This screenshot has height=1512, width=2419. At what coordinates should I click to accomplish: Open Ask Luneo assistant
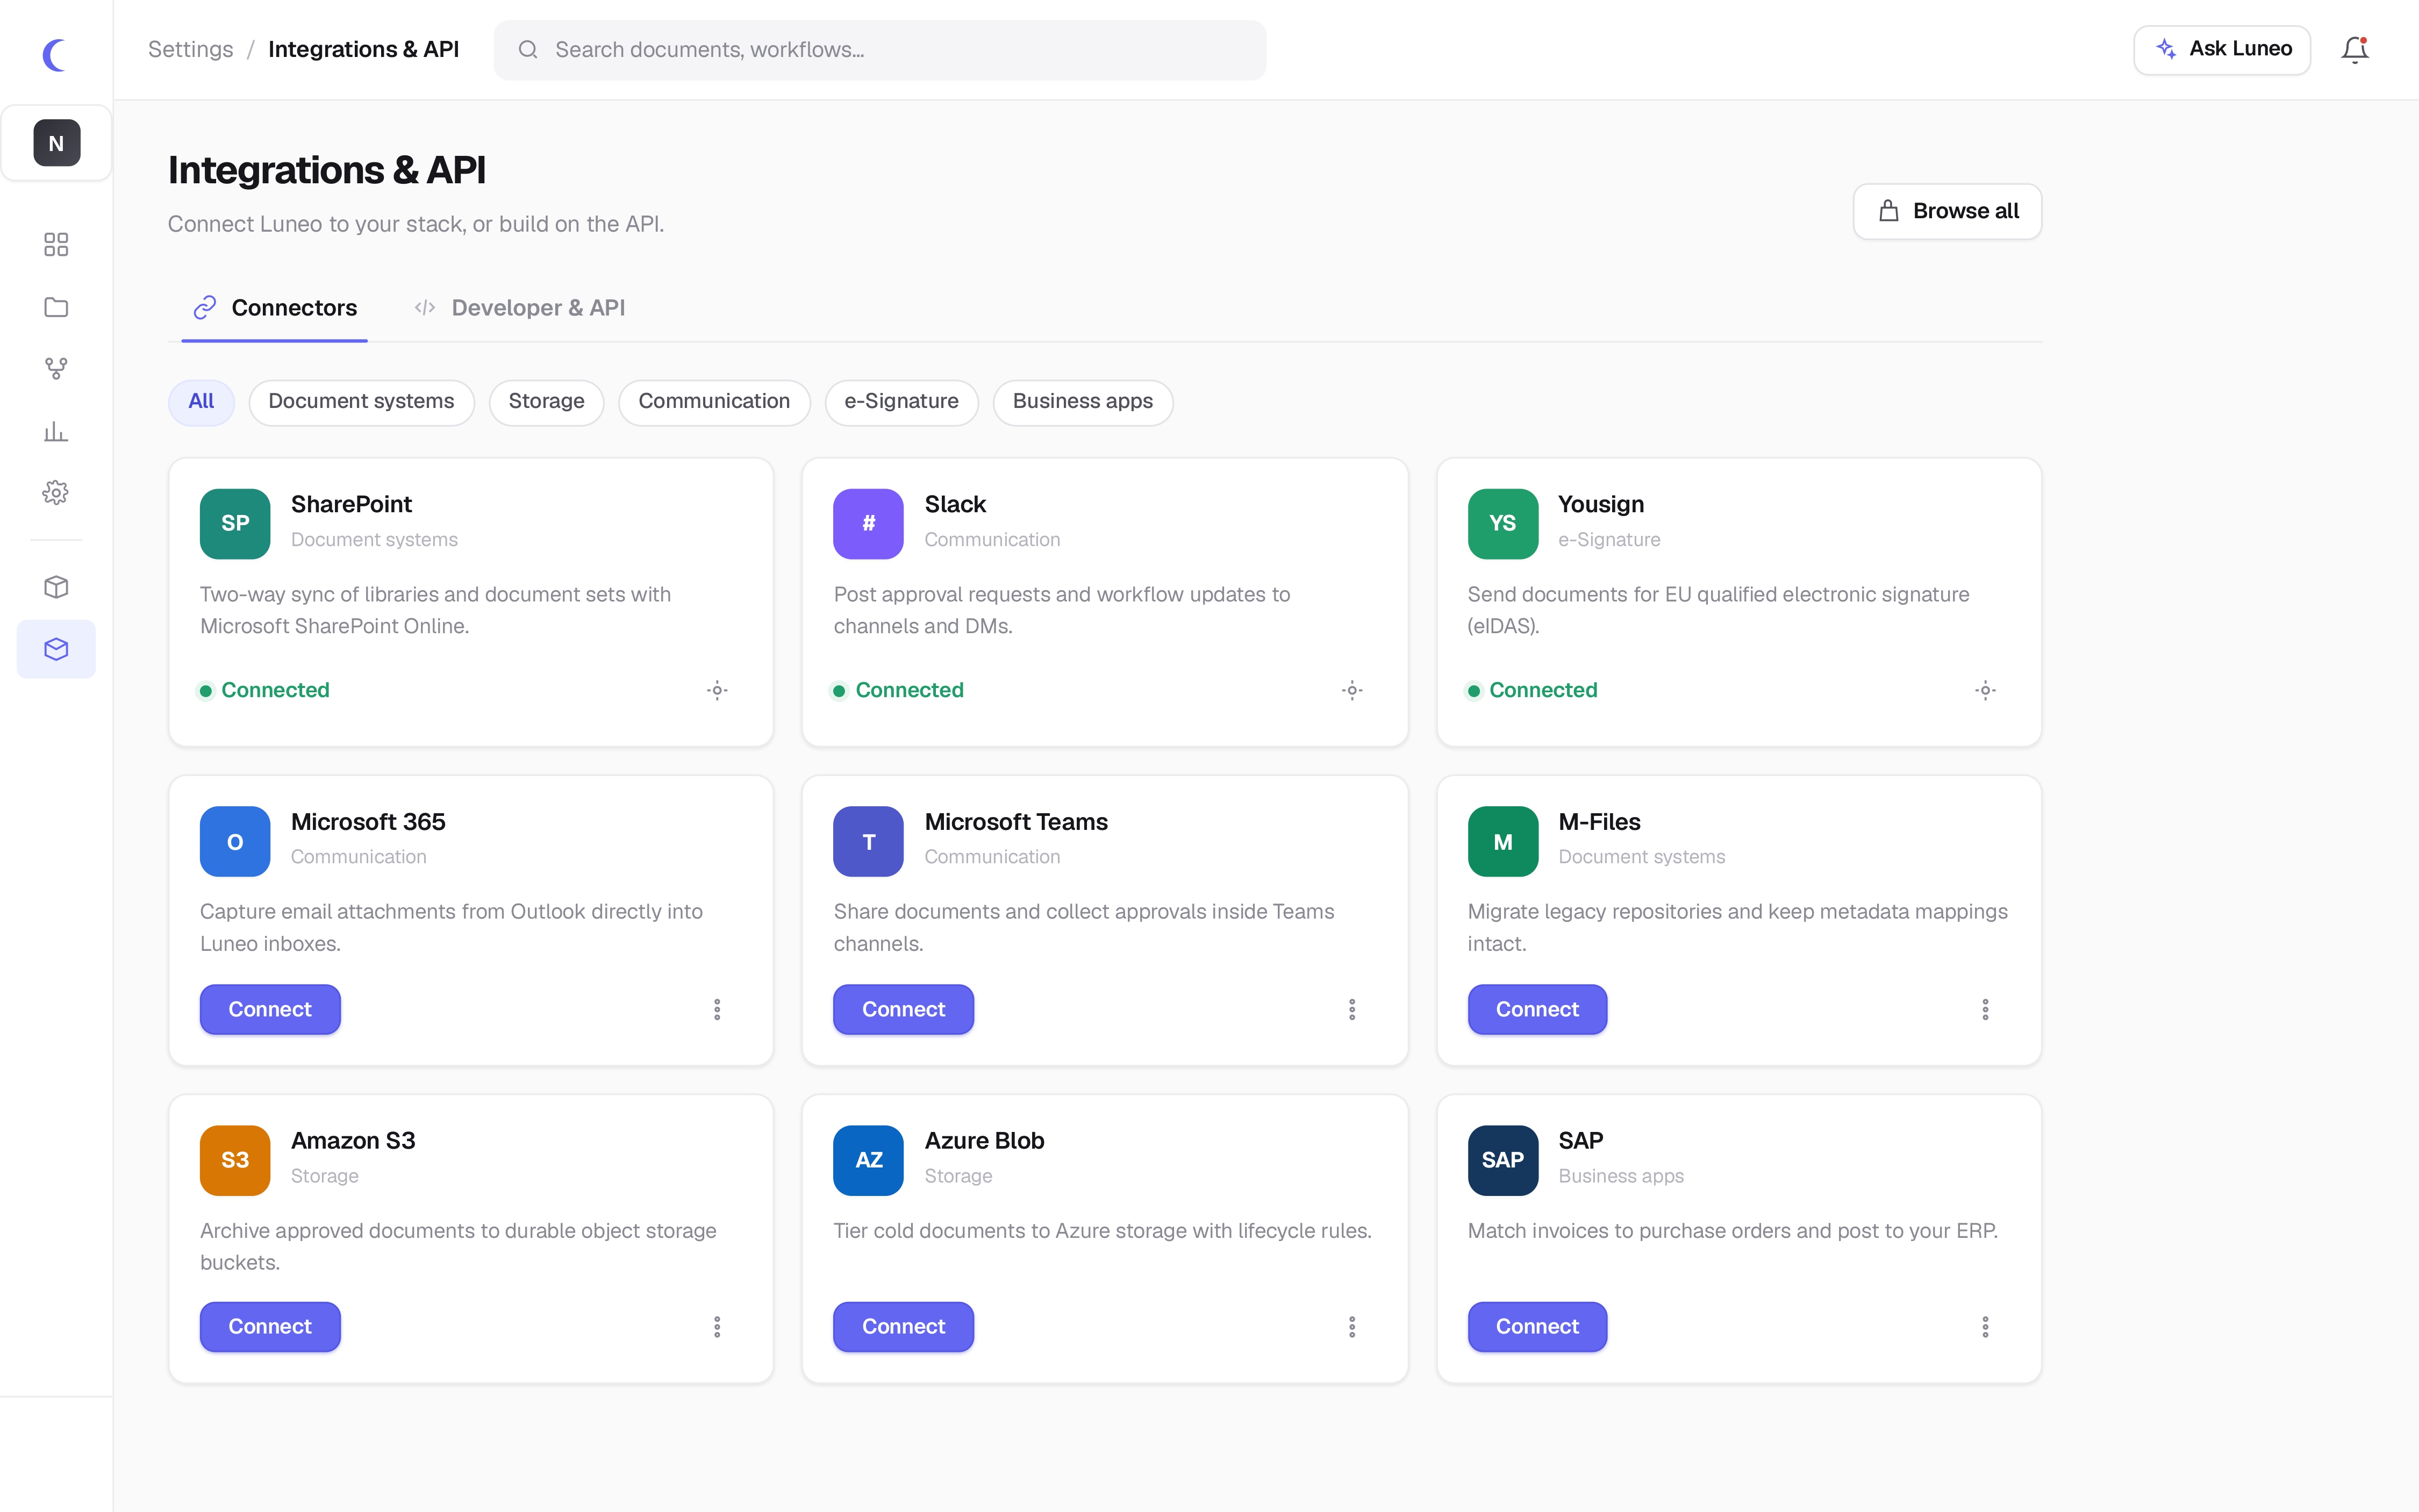tap(2221, 49)
